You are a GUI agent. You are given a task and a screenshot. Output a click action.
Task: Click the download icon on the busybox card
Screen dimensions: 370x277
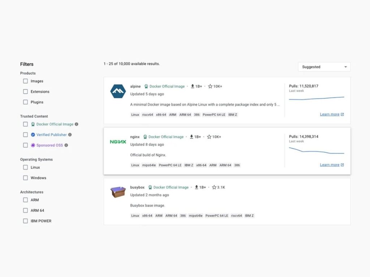click(x=197, y=187)
